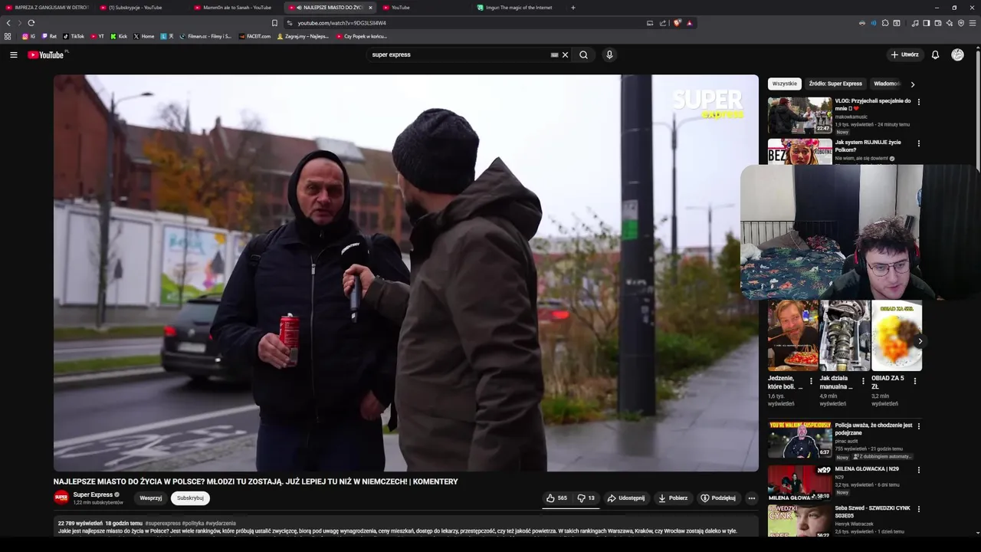Share this page from address bar
This screenshot has width=981, height=552.
click(x=663, y=23)
